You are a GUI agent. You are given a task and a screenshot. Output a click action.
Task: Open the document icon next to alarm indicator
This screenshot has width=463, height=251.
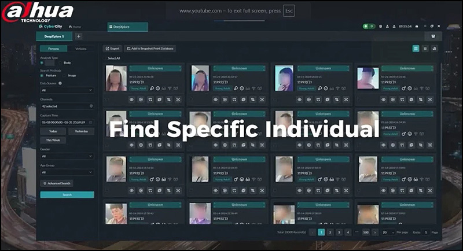(380, 26)
